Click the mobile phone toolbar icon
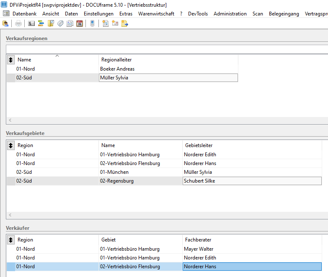The image size is (328, 277). (92, 23)
